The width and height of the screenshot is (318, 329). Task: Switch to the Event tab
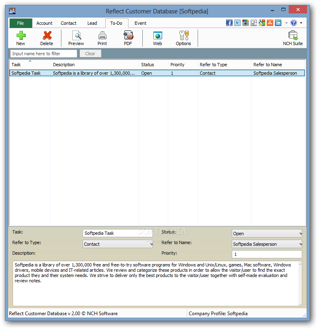pos(141,23)
